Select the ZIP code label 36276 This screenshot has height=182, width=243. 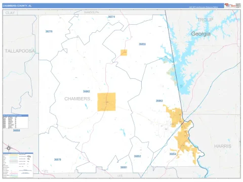(x=49, y=31)
